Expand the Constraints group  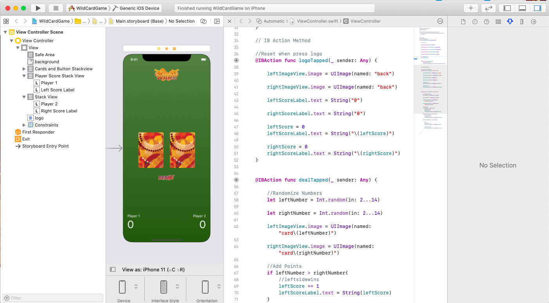[x=24, y=125]
